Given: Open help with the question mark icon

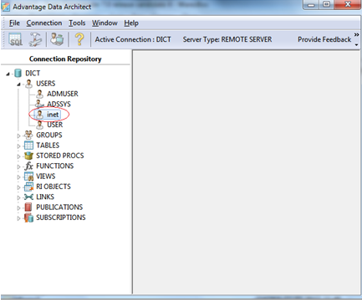Looking at the screenshot, I should [79, 39].
